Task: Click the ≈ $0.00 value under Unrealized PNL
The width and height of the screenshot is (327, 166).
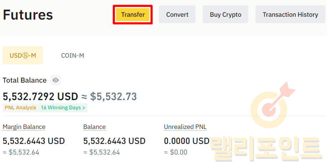Action: pyautogui.click(x=176, y=152)
